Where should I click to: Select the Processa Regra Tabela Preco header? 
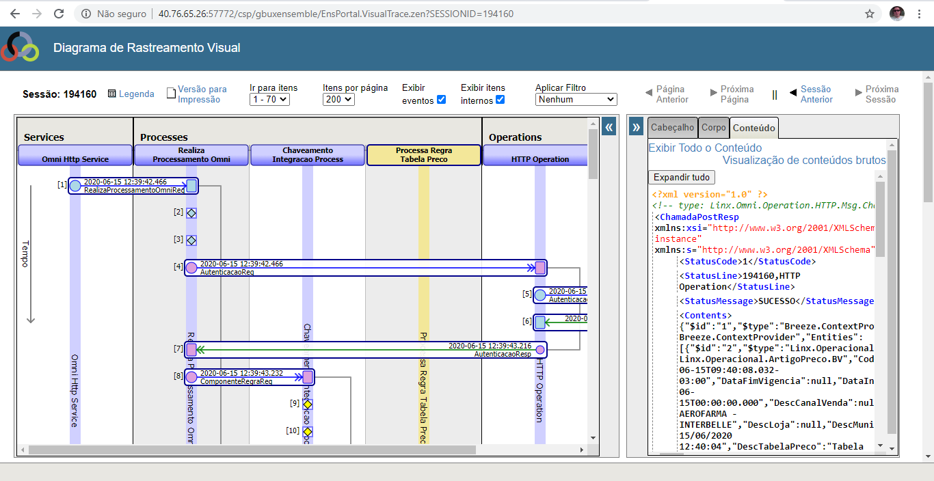424,155
